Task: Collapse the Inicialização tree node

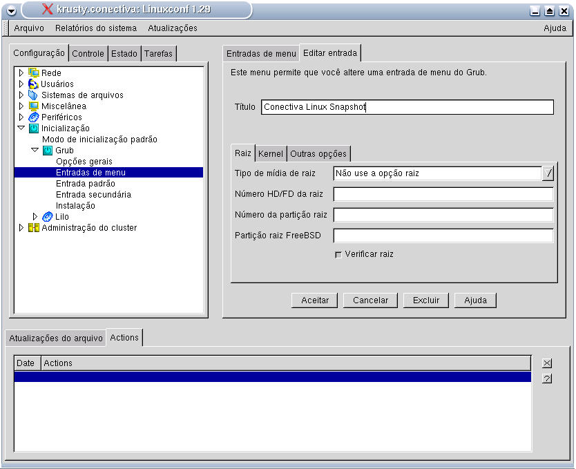Action: click(21, 128)
